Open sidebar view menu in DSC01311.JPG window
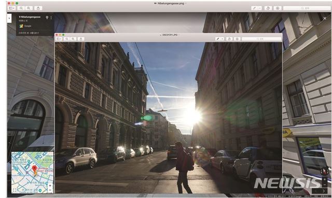Viewport: 332px width, 198px height. point(59,39)
